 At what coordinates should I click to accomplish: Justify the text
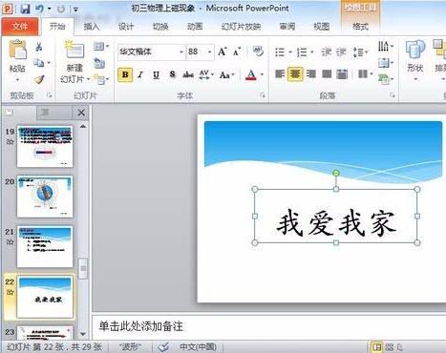(x=327, y=74)
